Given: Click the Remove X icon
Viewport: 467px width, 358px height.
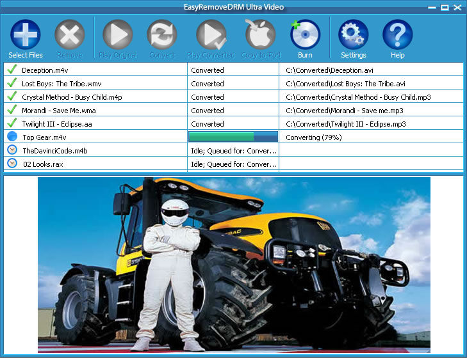Looking at the screenshot, I should click(70, 35).
